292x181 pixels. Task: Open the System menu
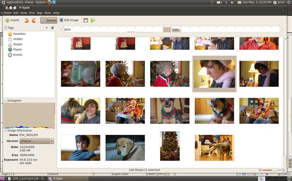tap(41, 2)
